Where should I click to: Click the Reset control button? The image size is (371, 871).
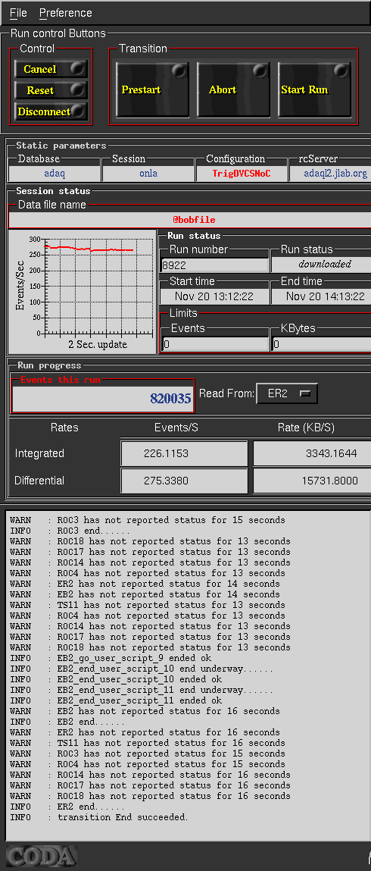pos(51,90)
